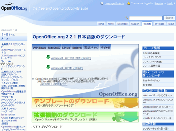Image resolution: width=176 pixels, height=131 pixels.
Task: Open セキュリティ情報 sidebar link
Action: [9, 83]
